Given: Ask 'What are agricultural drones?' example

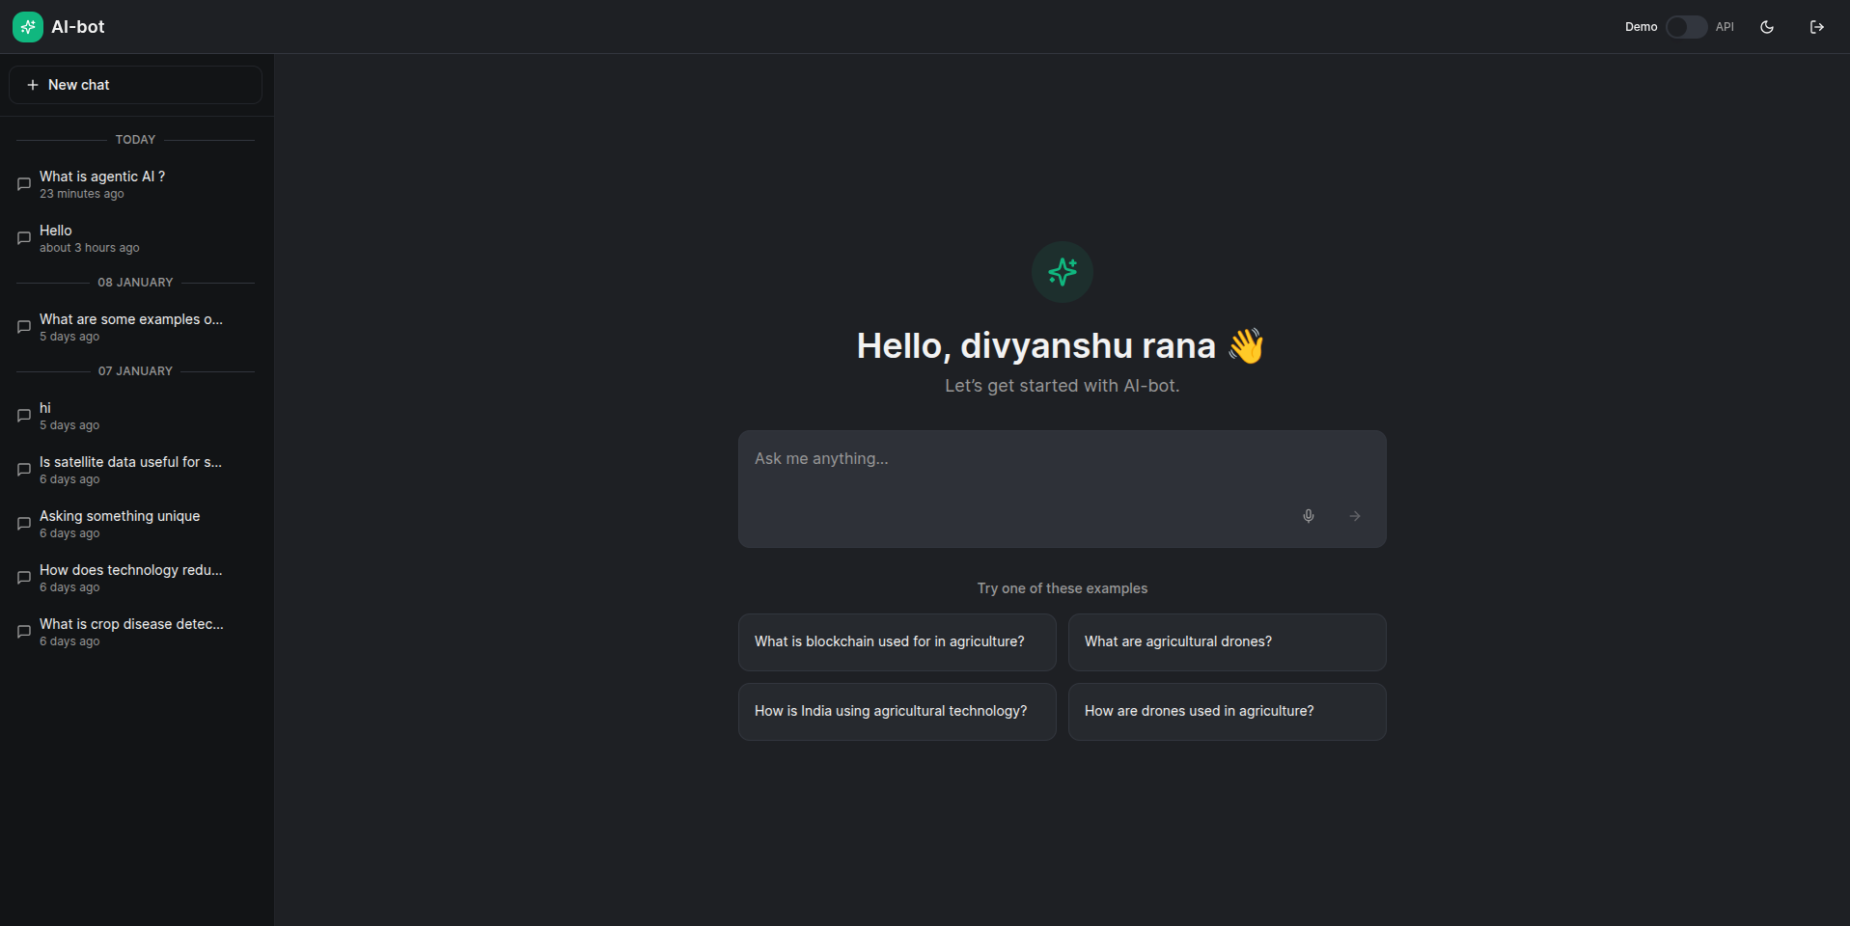Looking at the screenshot, I should (1227, 641).
